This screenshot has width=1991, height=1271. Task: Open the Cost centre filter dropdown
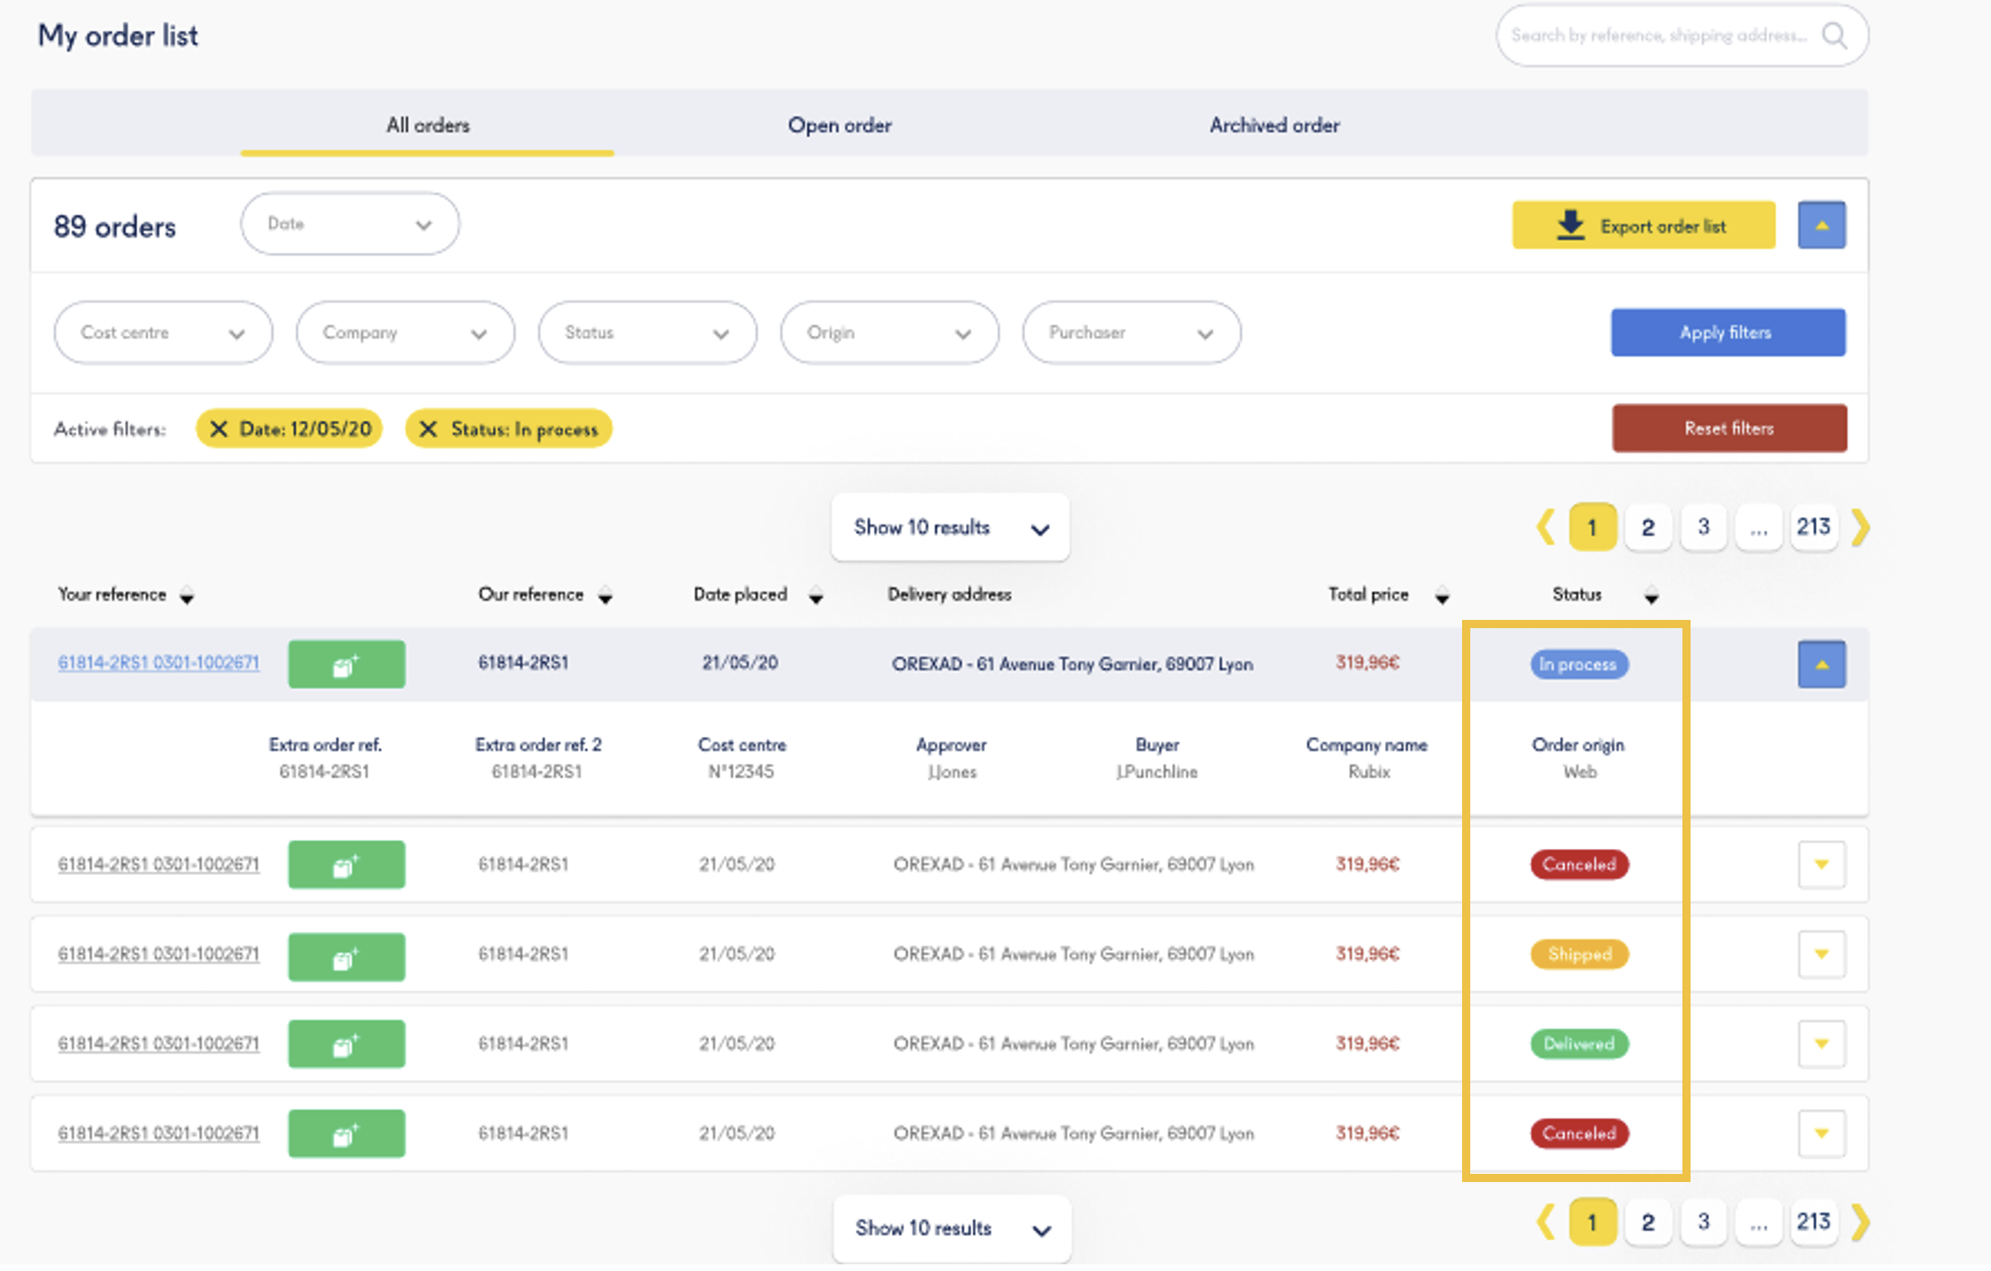tap(163, 334)
